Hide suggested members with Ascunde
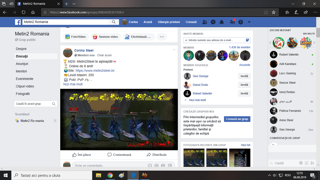The image size is (320, 180). pyautogui.click(x=245, y=65)
